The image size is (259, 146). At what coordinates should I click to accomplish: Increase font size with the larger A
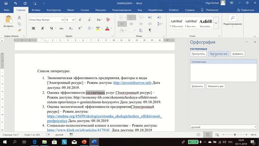pos(80,20)
